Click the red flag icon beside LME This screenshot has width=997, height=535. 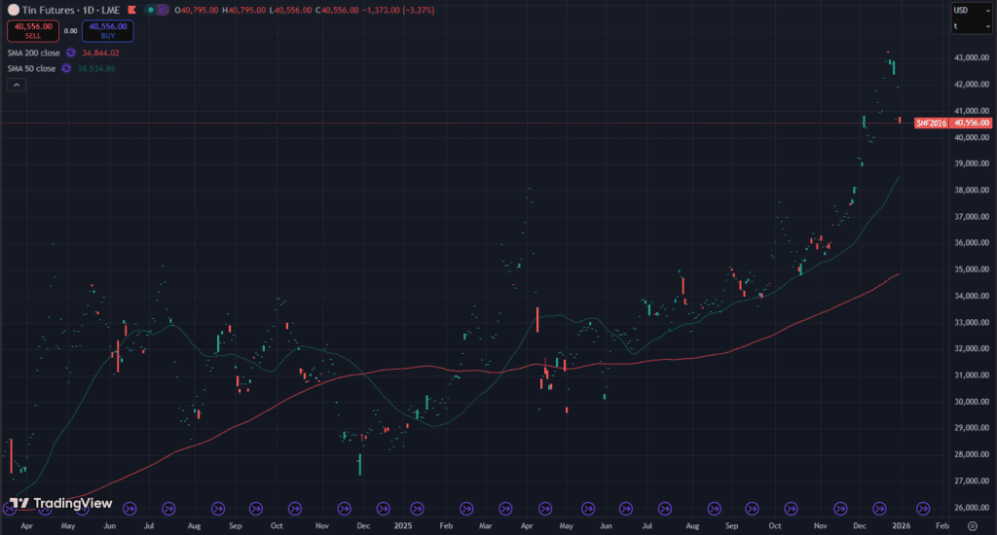131,10
